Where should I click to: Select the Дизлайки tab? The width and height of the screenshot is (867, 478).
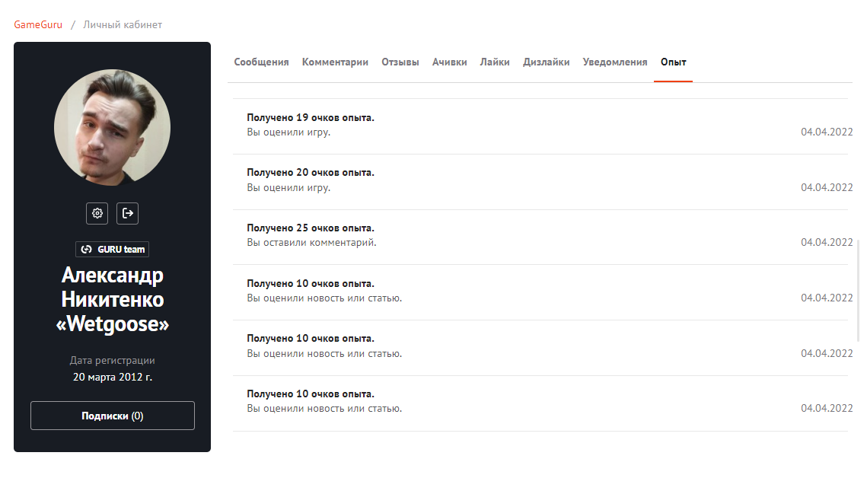[x=547, y=62]
